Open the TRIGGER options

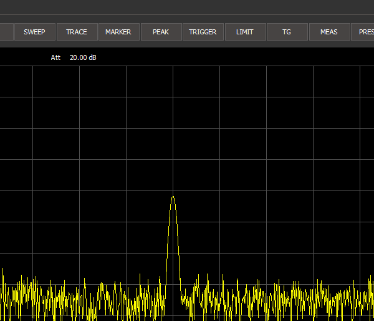(203, 32)
